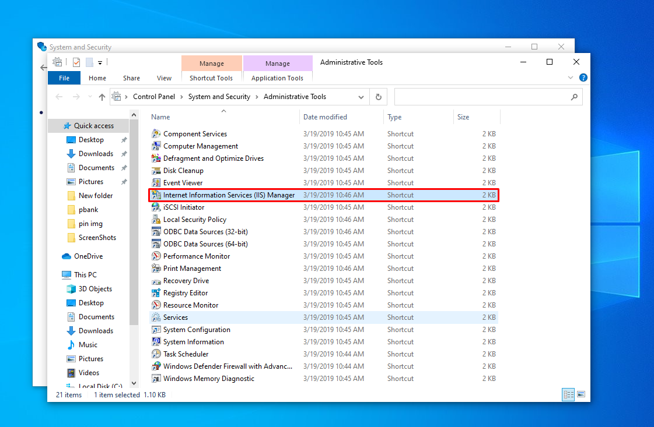Viewport: 654px width, 427px height.
Task: Click the Task Scheduler icon
Action: [x=156, y=354]
